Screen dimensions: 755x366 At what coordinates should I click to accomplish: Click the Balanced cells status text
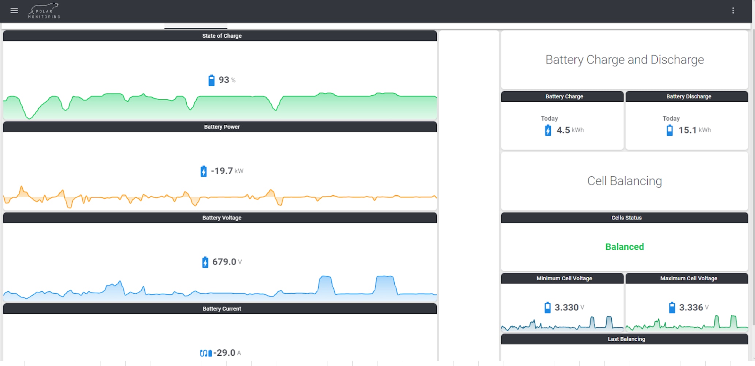pyautogui.click(x=624, y=247)
